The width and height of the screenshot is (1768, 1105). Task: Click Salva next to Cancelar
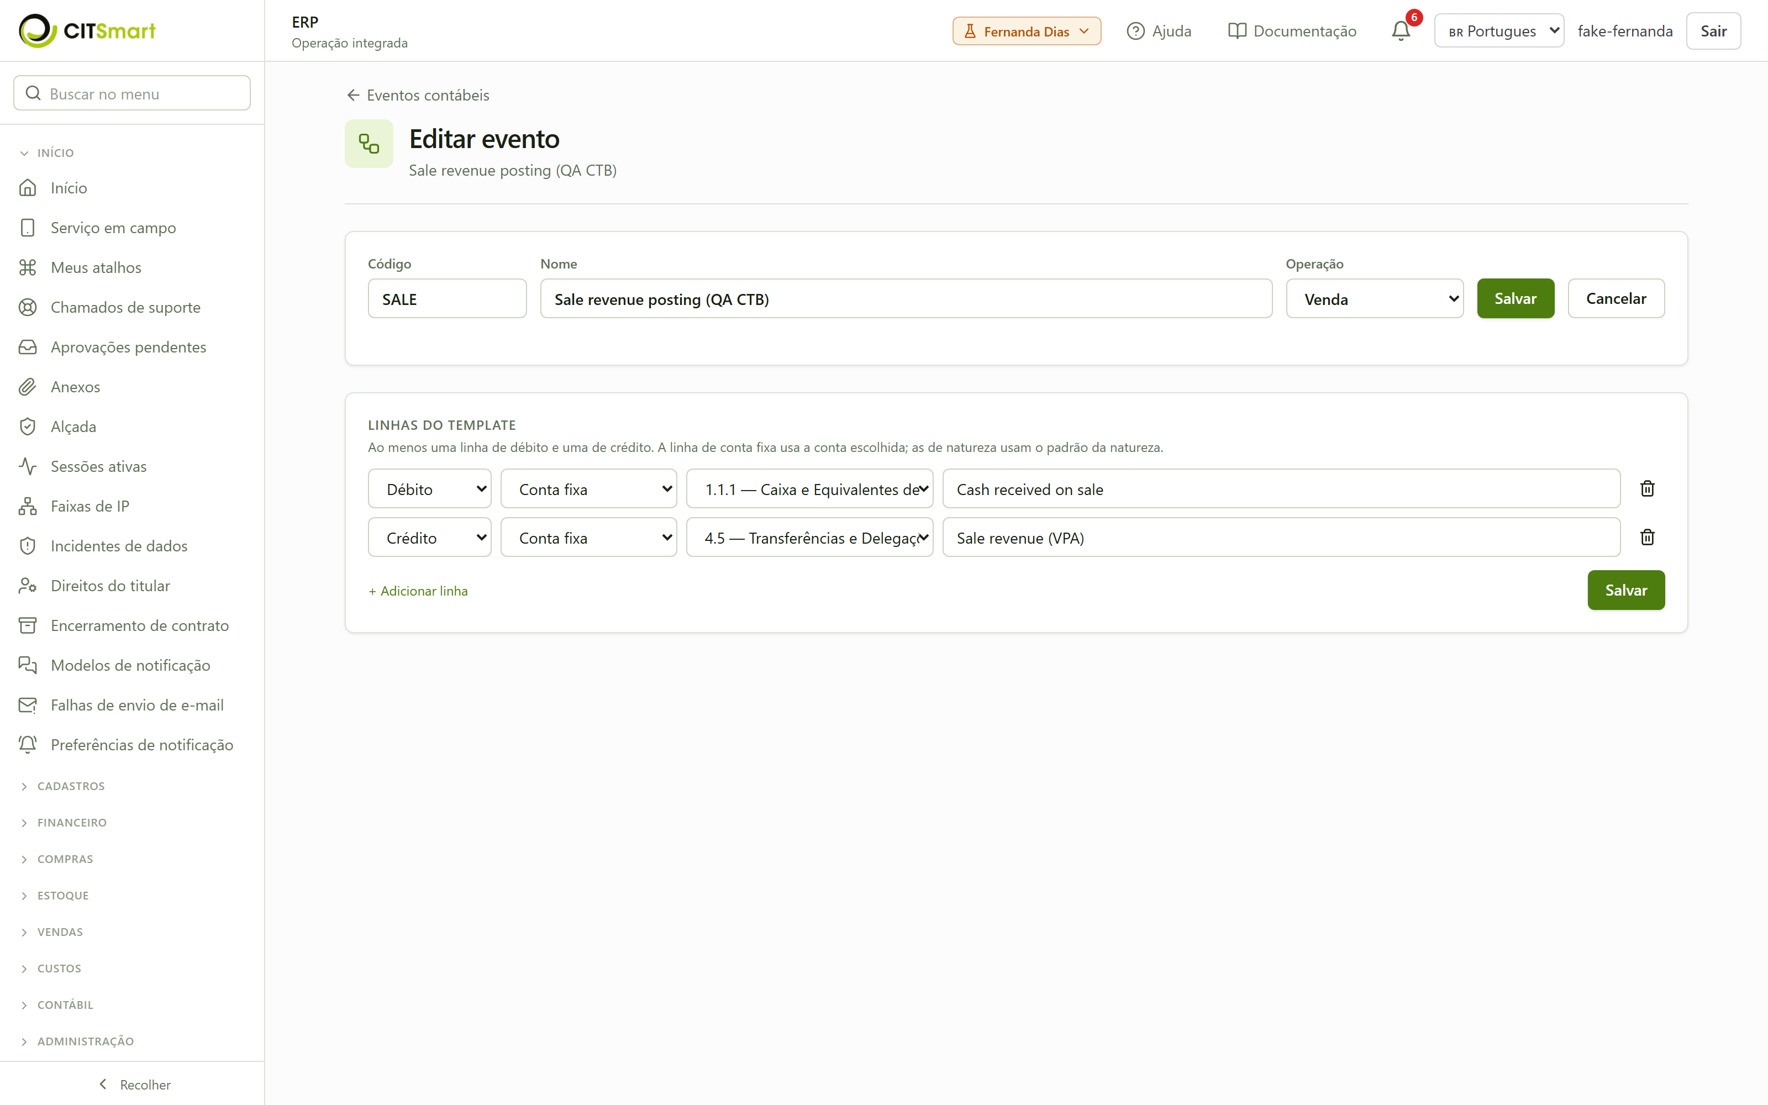[1515, 298]
